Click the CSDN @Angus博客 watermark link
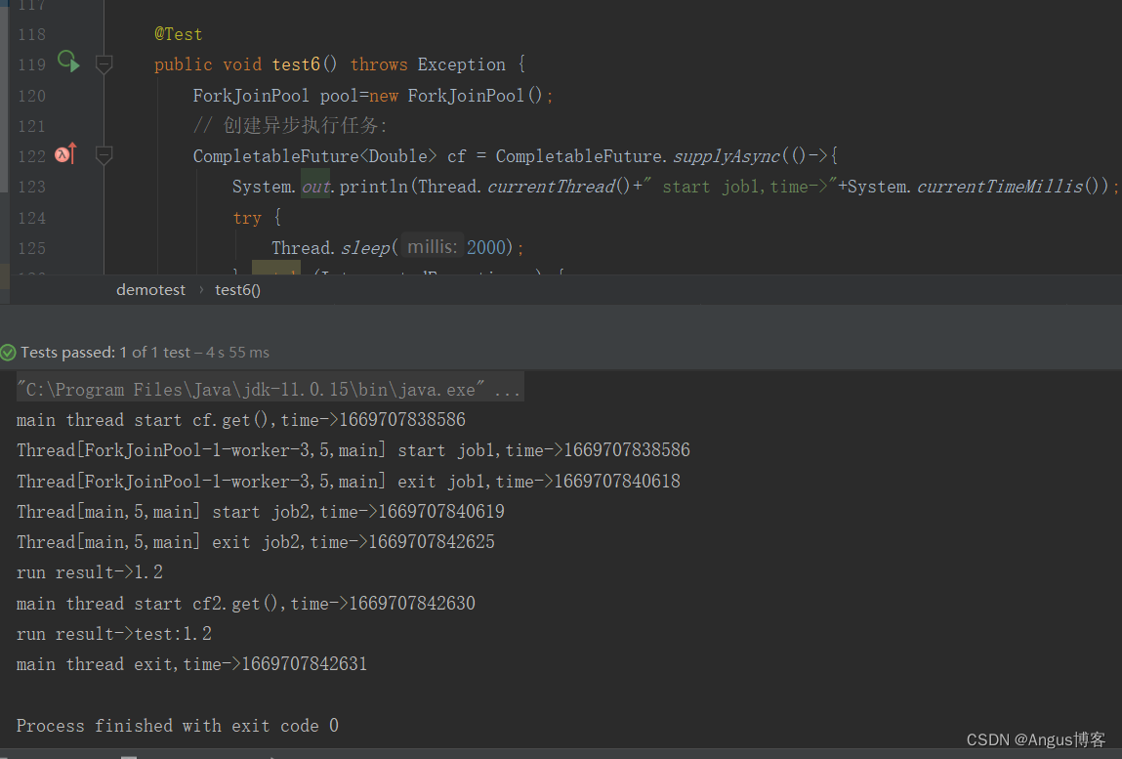1122x759 pixels. [1036, 739]
